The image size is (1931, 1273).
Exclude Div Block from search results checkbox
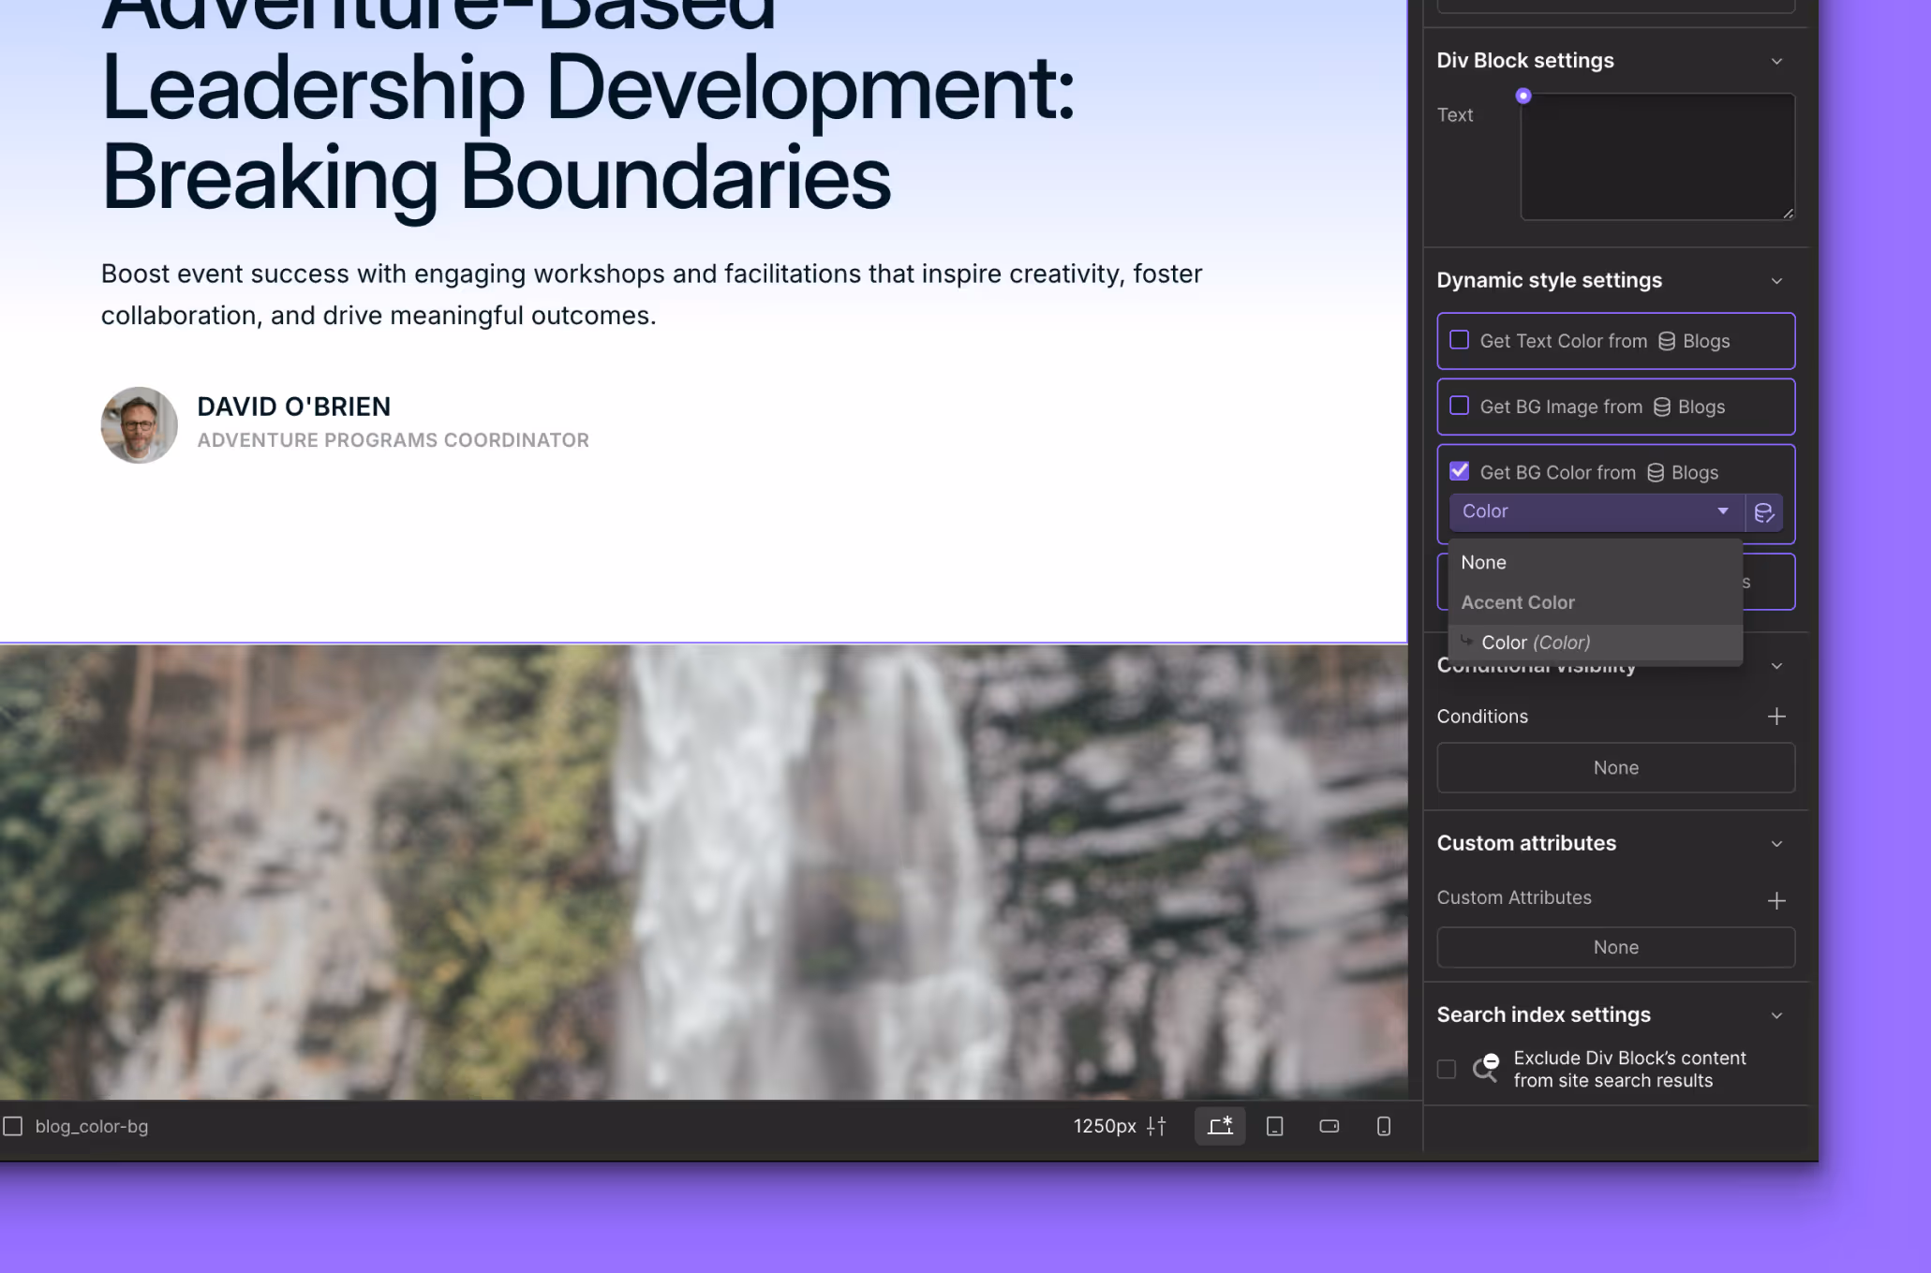(1447, 1069)
